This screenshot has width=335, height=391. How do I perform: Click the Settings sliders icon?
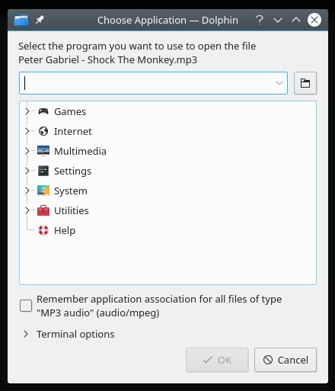point(43,171)
